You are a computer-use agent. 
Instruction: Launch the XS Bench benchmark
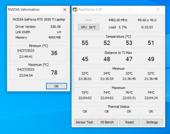pyautogui.click(x=107, y=122)
